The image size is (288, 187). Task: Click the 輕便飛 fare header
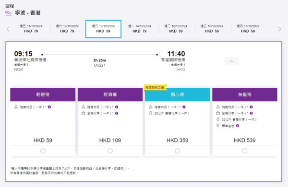[43, 94]
